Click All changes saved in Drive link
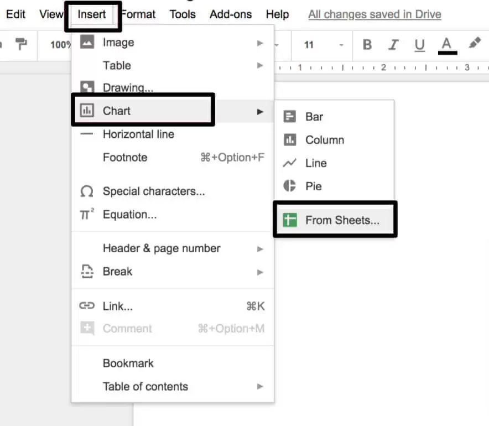The image size is (489, 426). (x=374, y=14)
